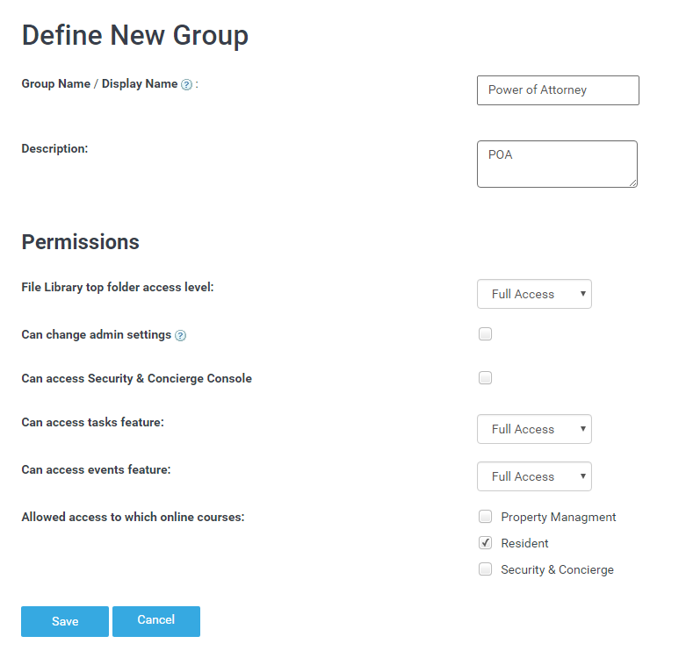Enable Can change admin settings checkbox
The height and width of the screenshot is (665, 686).
pyautogui.click(x=485, y=334)
